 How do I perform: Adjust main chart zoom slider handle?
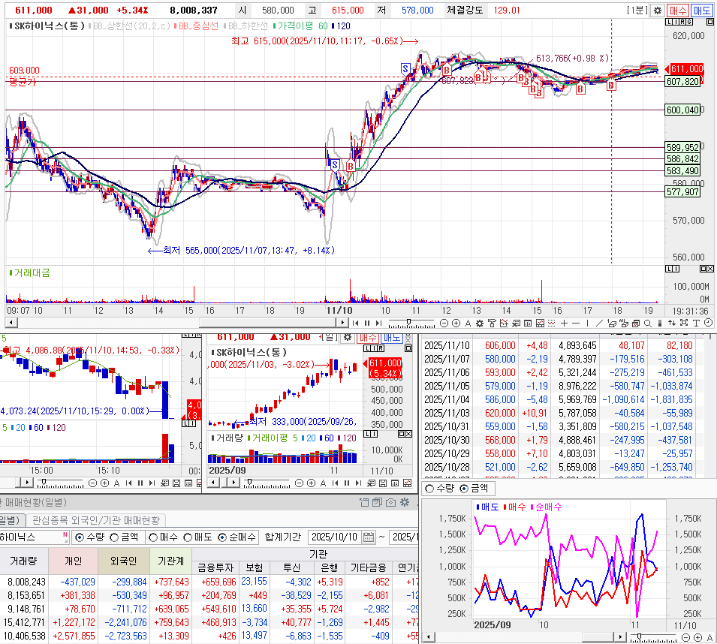408,322
